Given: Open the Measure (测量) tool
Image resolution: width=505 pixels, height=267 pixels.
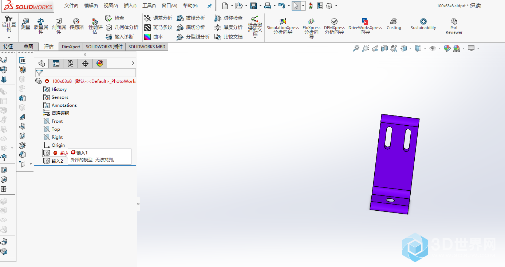Looking at the screenshot, I should 25,24.
